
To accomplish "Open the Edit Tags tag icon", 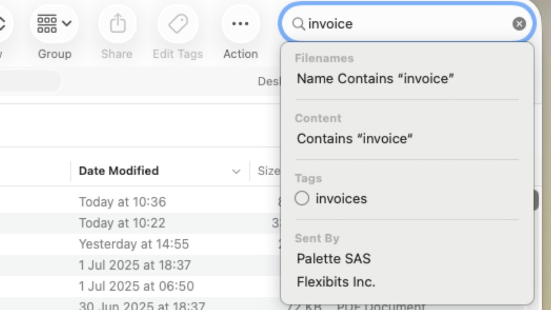I will pyautogui.click(x=178, y=23).
